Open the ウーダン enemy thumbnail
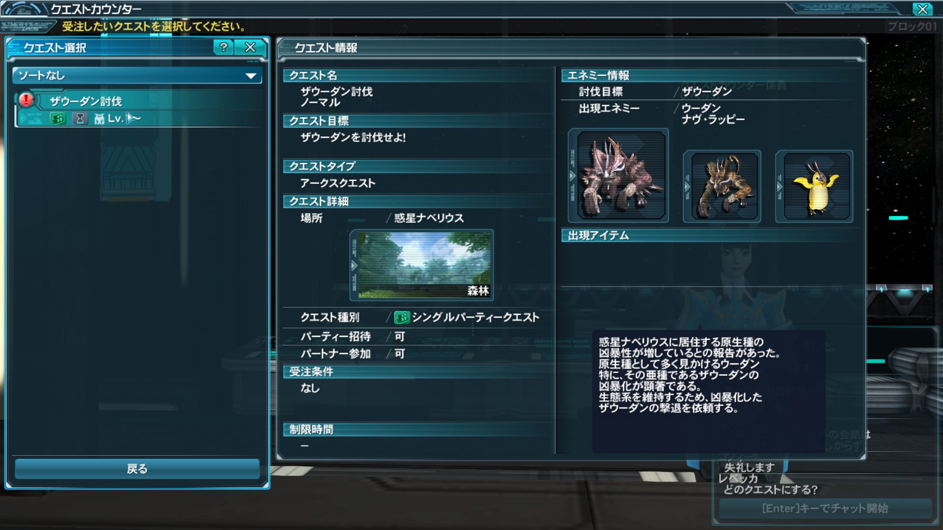This screenshot has width=943, height=530. pyautogui.click(x=722, y=186)
